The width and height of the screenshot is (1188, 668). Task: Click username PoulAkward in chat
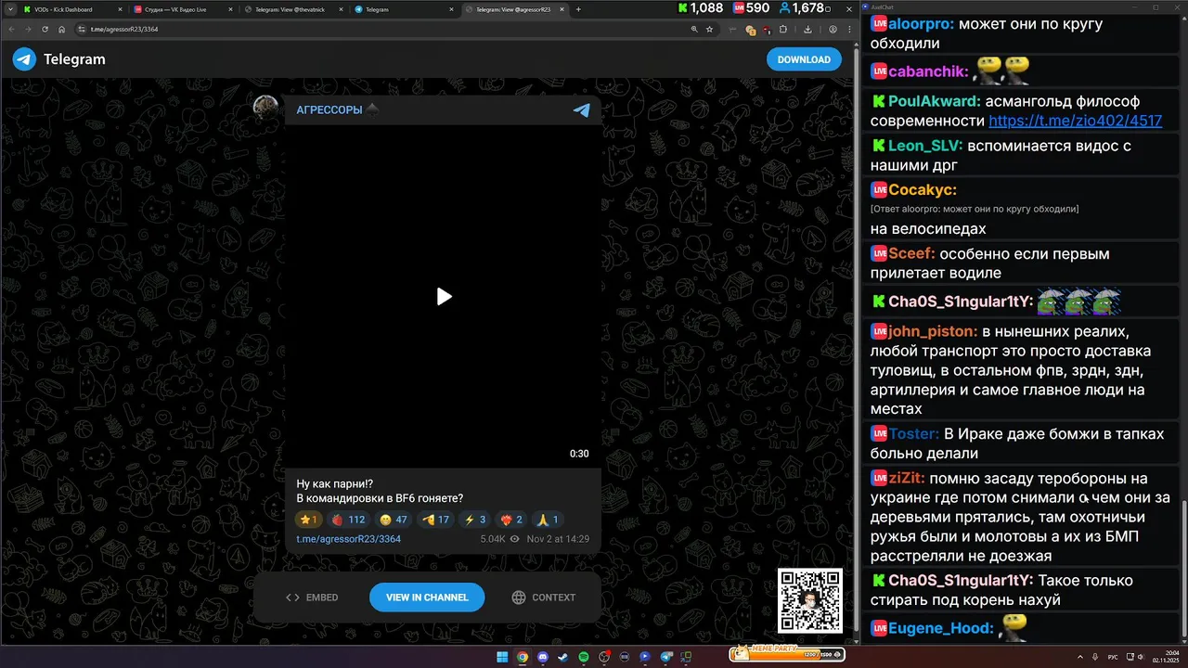[x=934, y=101]
